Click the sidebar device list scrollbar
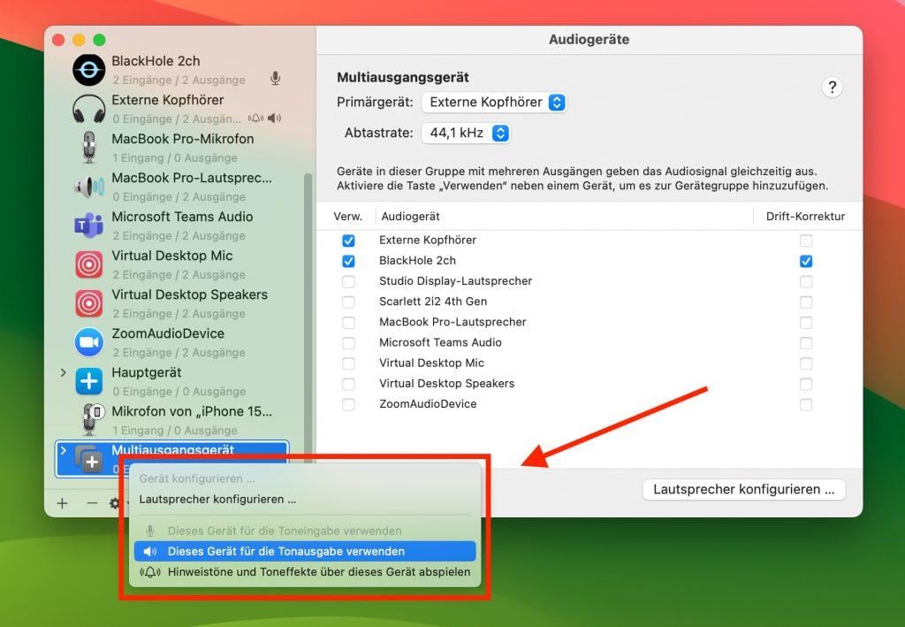The image size is (905, 627). click(308, 317)
